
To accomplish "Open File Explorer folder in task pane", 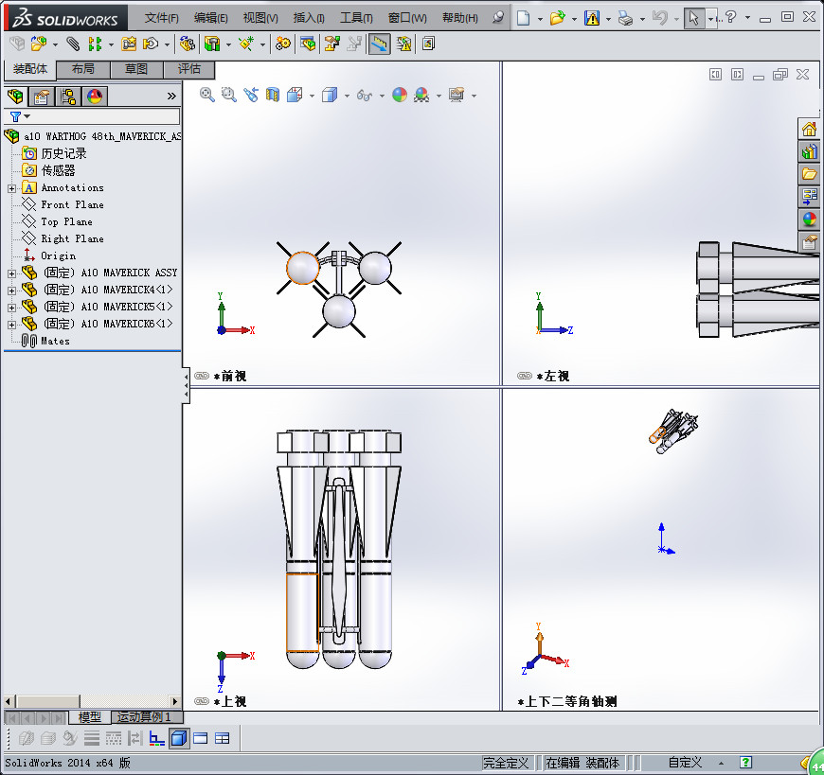I will (809, 174).
